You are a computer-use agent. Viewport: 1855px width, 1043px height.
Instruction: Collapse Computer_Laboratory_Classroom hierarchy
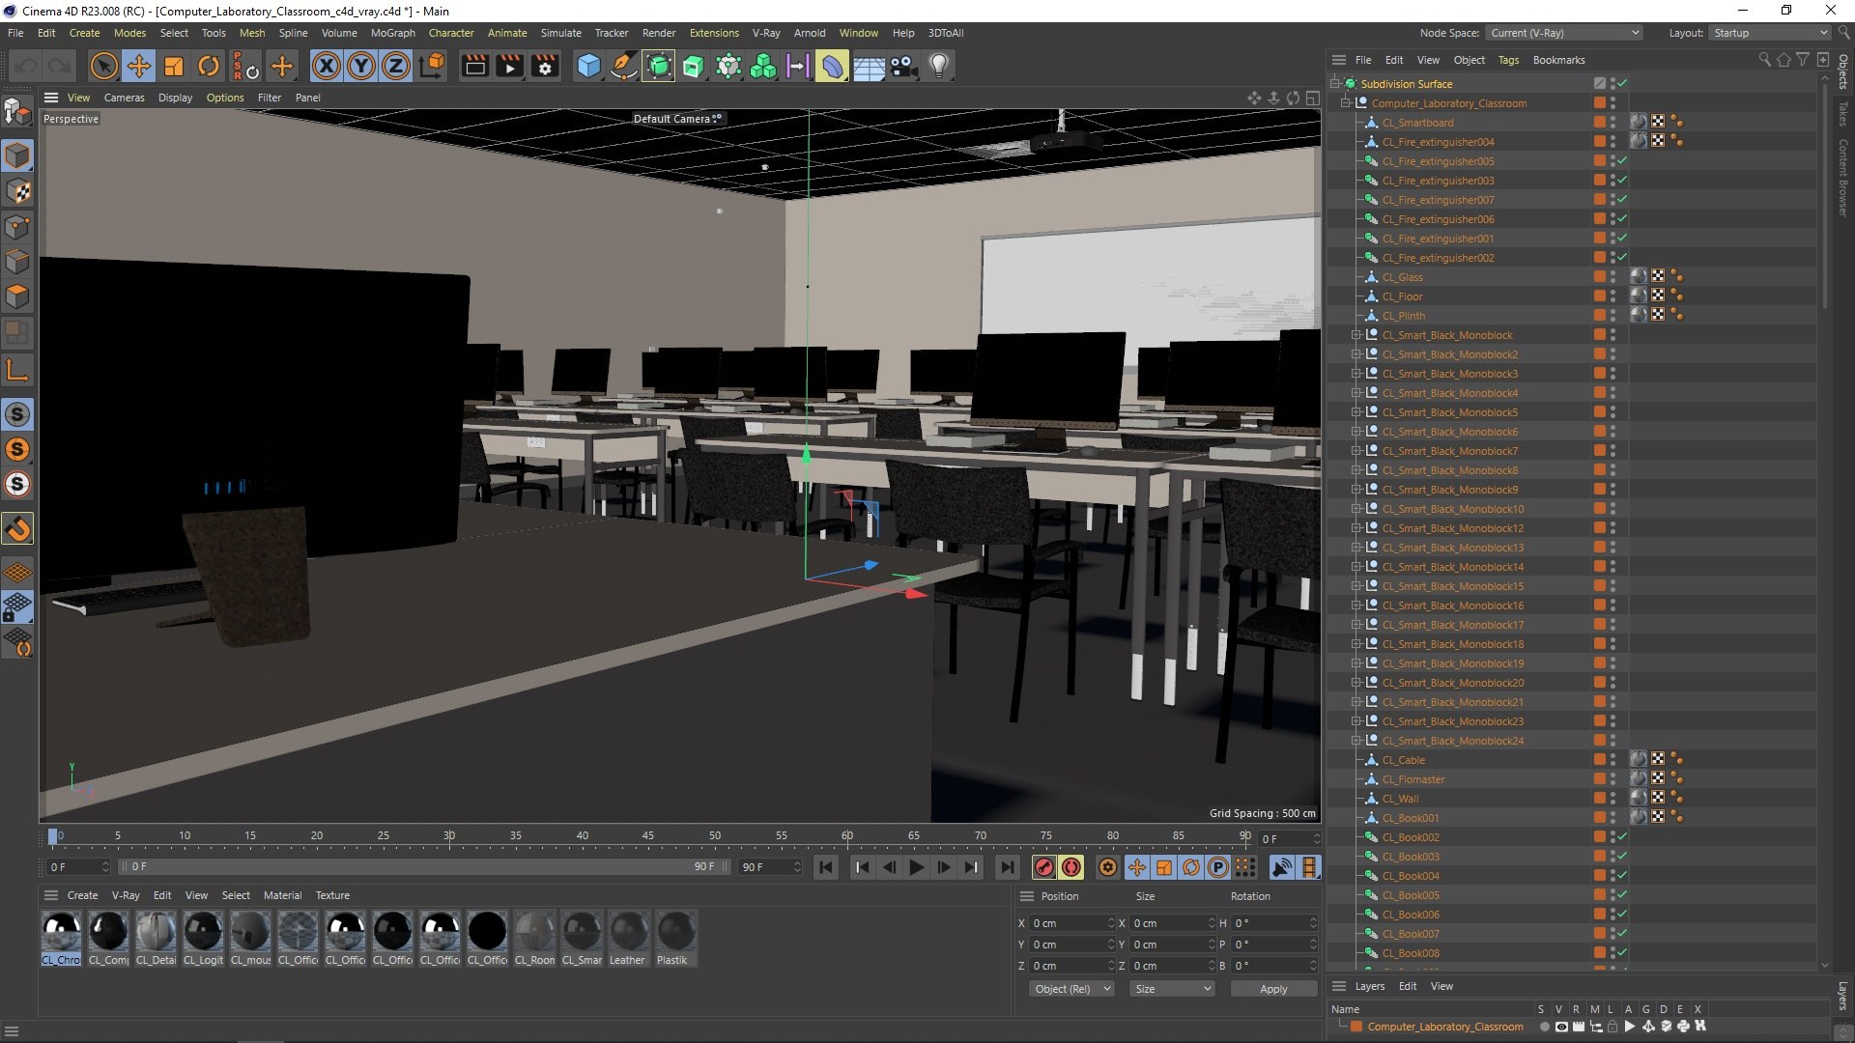1346,103
